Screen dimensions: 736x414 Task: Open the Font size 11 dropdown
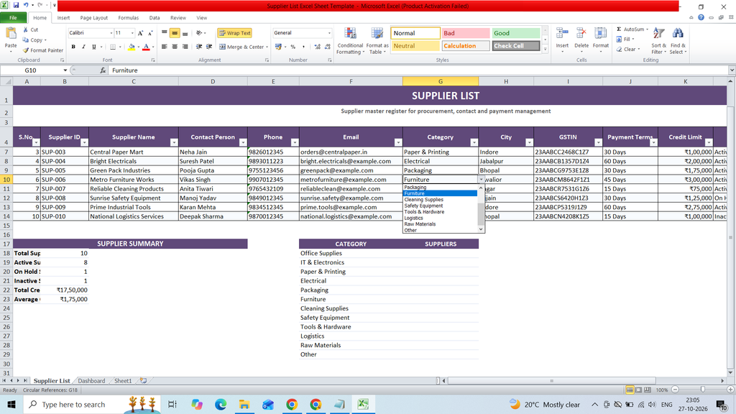click(132, 33)
